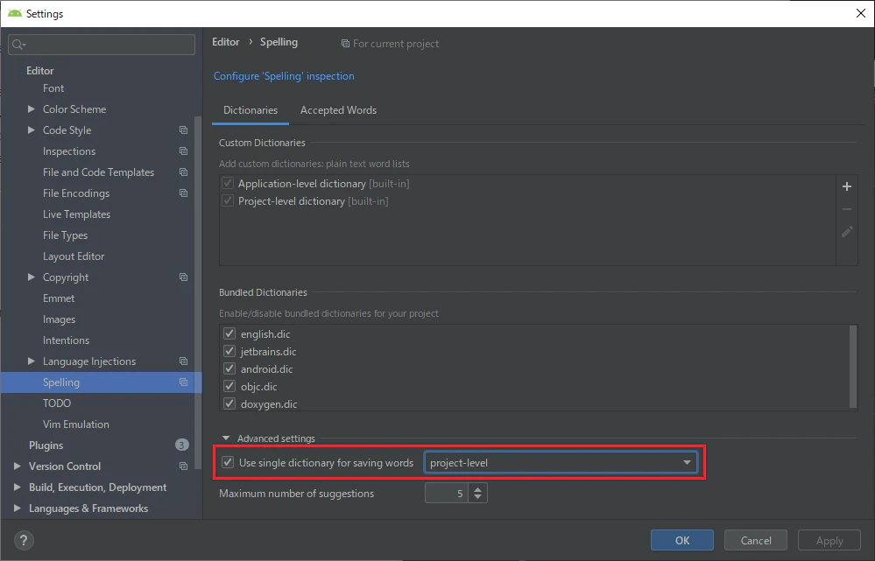Switch to the Dictionaries tab
Viewport: 875px width, 561px height.
[x=251, y=110]
